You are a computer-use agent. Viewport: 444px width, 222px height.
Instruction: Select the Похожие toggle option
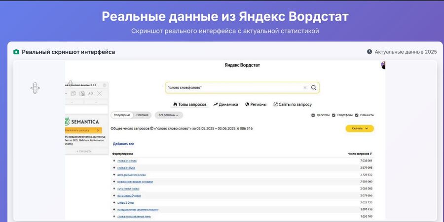coord(142,115)
